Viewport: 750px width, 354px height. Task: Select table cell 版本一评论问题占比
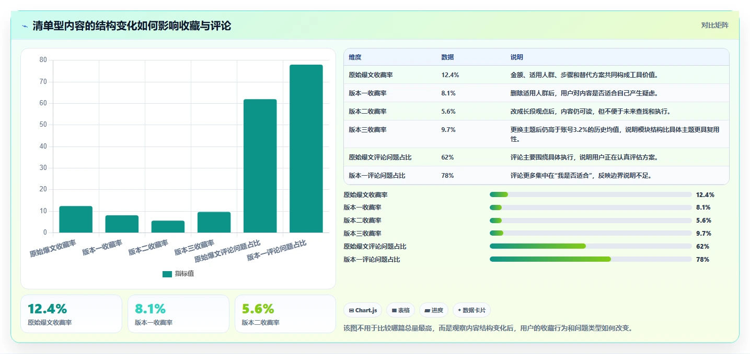click(377, 176)
